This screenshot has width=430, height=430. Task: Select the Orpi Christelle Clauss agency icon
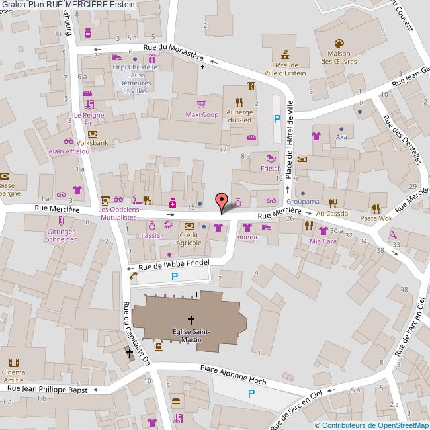tap(117, 58)
